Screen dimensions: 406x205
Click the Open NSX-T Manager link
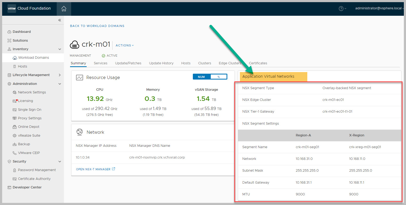[93, 169]
